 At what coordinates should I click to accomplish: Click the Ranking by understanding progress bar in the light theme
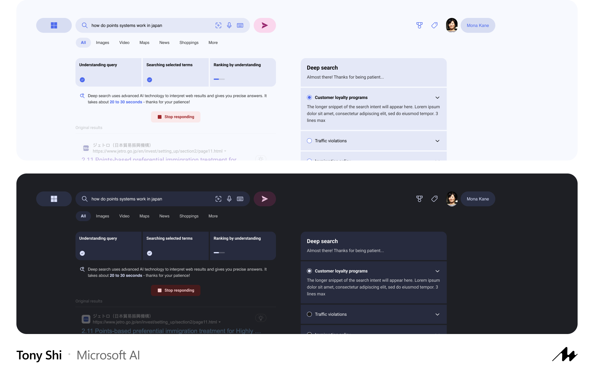point(219,79)
